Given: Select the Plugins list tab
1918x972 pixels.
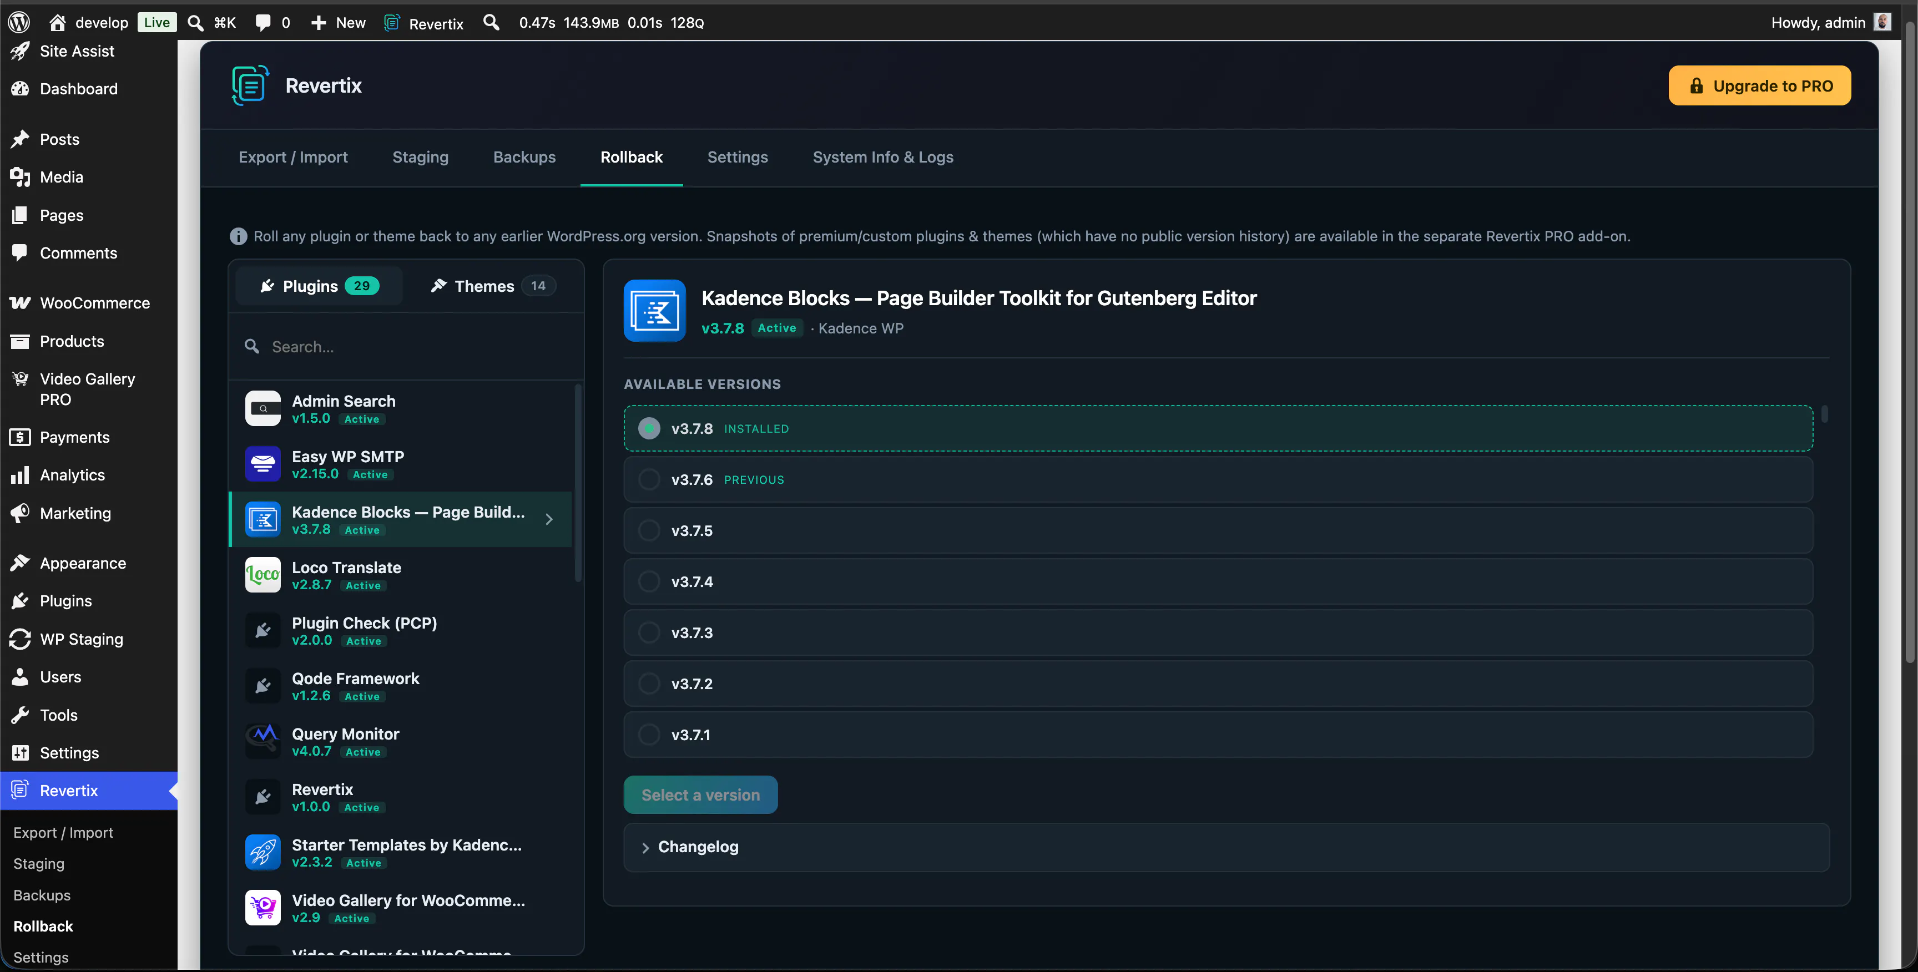Looking at the screenshot, I should pos(320,286).
